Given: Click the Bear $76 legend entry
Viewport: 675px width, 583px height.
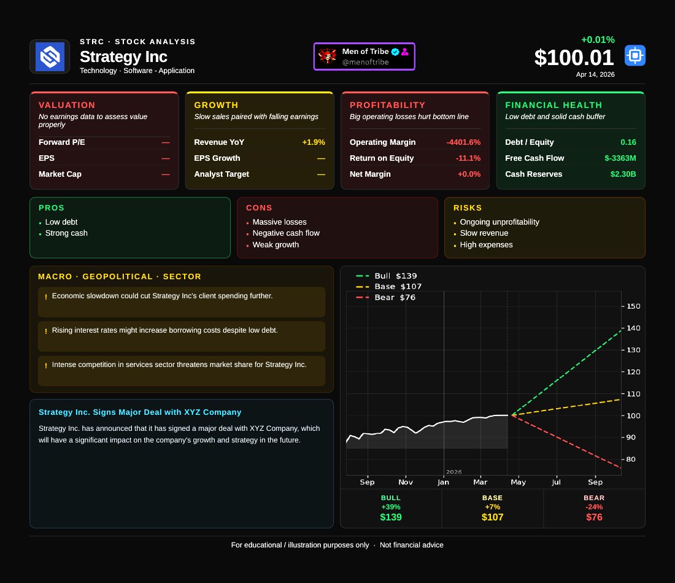Looking at the screenshot, I should coord(386,297).
